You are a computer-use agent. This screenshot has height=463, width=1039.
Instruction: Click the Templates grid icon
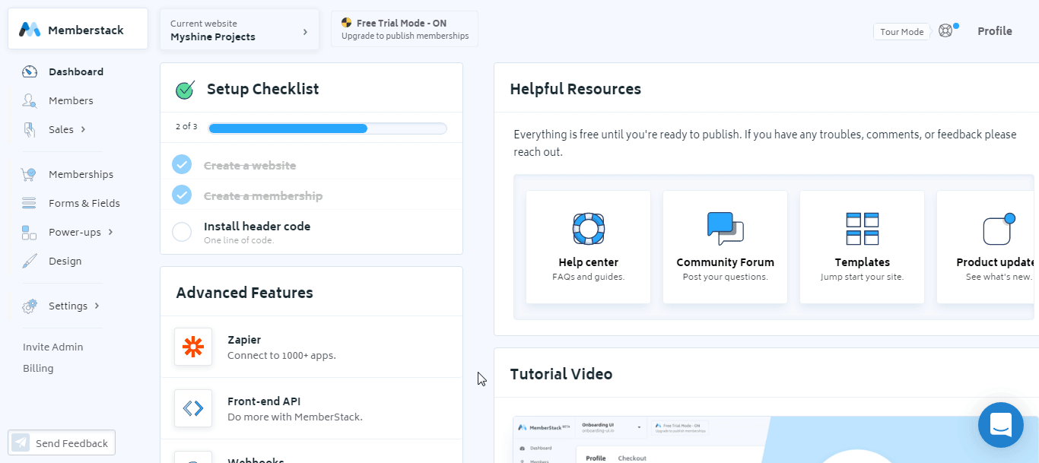[x=862, y=228]
